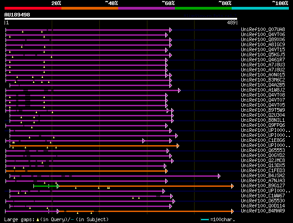This screenshot has height=223, width=293.
Task: Select the UniRef100_B8NIL1 label
Action: tap(263, 120)
